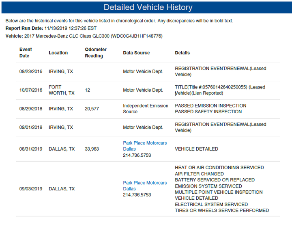292x231 pixels.
Task: Click the Independent Emission Source cell
Action: click(146, 108)
